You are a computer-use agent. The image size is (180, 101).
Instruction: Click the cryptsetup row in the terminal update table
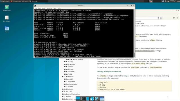[67, 25]
